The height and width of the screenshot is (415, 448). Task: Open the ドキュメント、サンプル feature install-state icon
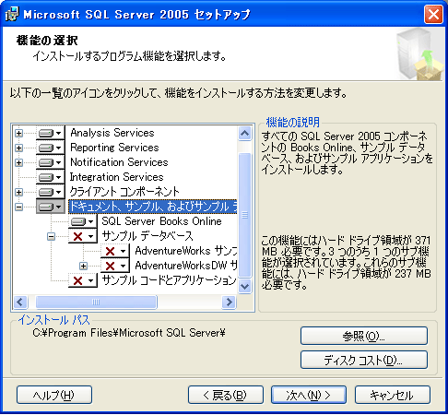[x=51, y=207]
